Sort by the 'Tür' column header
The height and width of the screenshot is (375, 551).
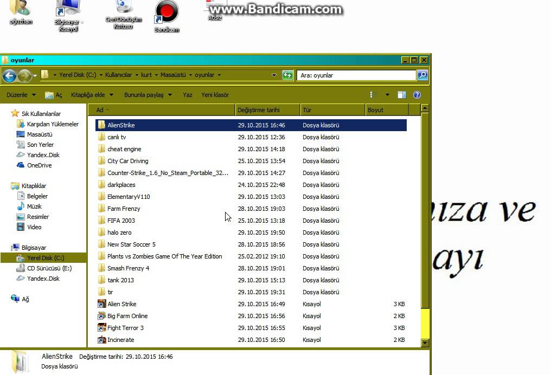333,110
